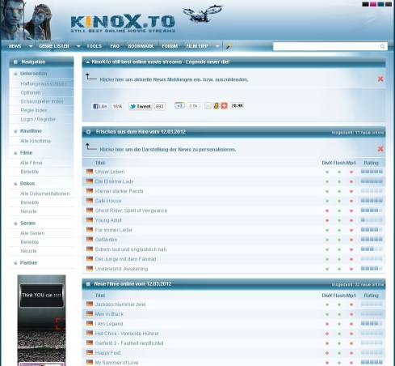Select the pink theme color swatch
395x366 pixels.
click(373, 4)
